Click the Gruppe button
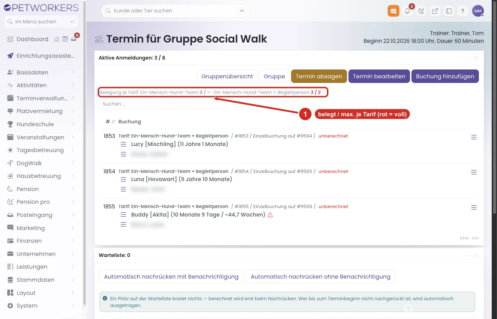Screen dimensions: 497x319 tap(274, 76)
